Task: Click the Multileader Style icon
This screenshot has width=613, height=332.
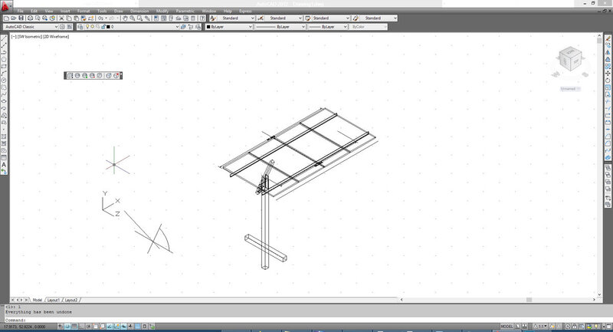Action: [356, 18]
